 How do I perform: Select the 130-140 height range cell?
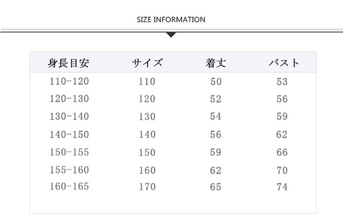(69, 116)
